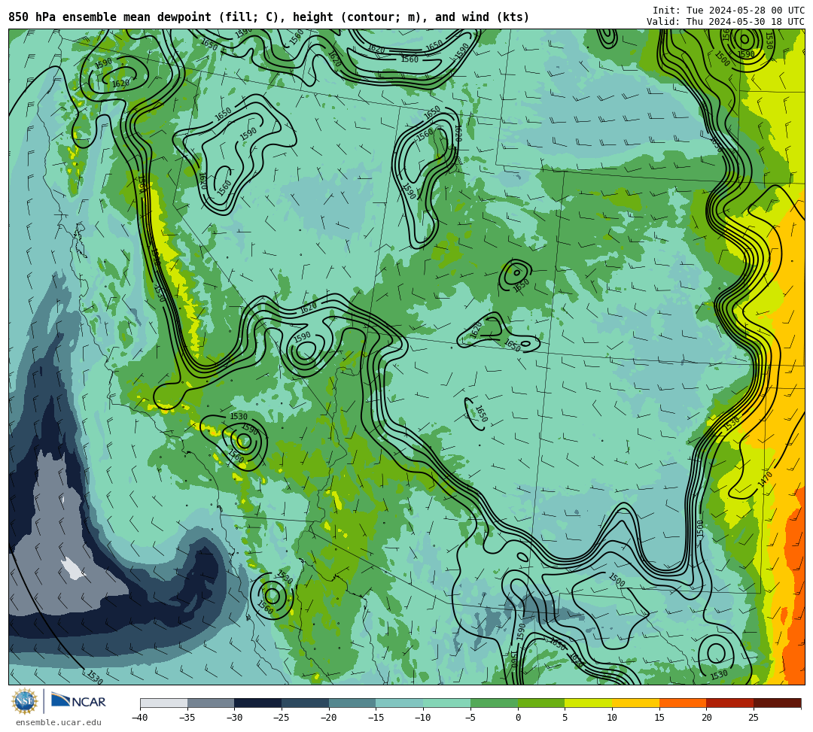The width and height of the screenshot is (813, 732).
Task: Click the -20 colorbar tick label
Action: coord(328,718)
